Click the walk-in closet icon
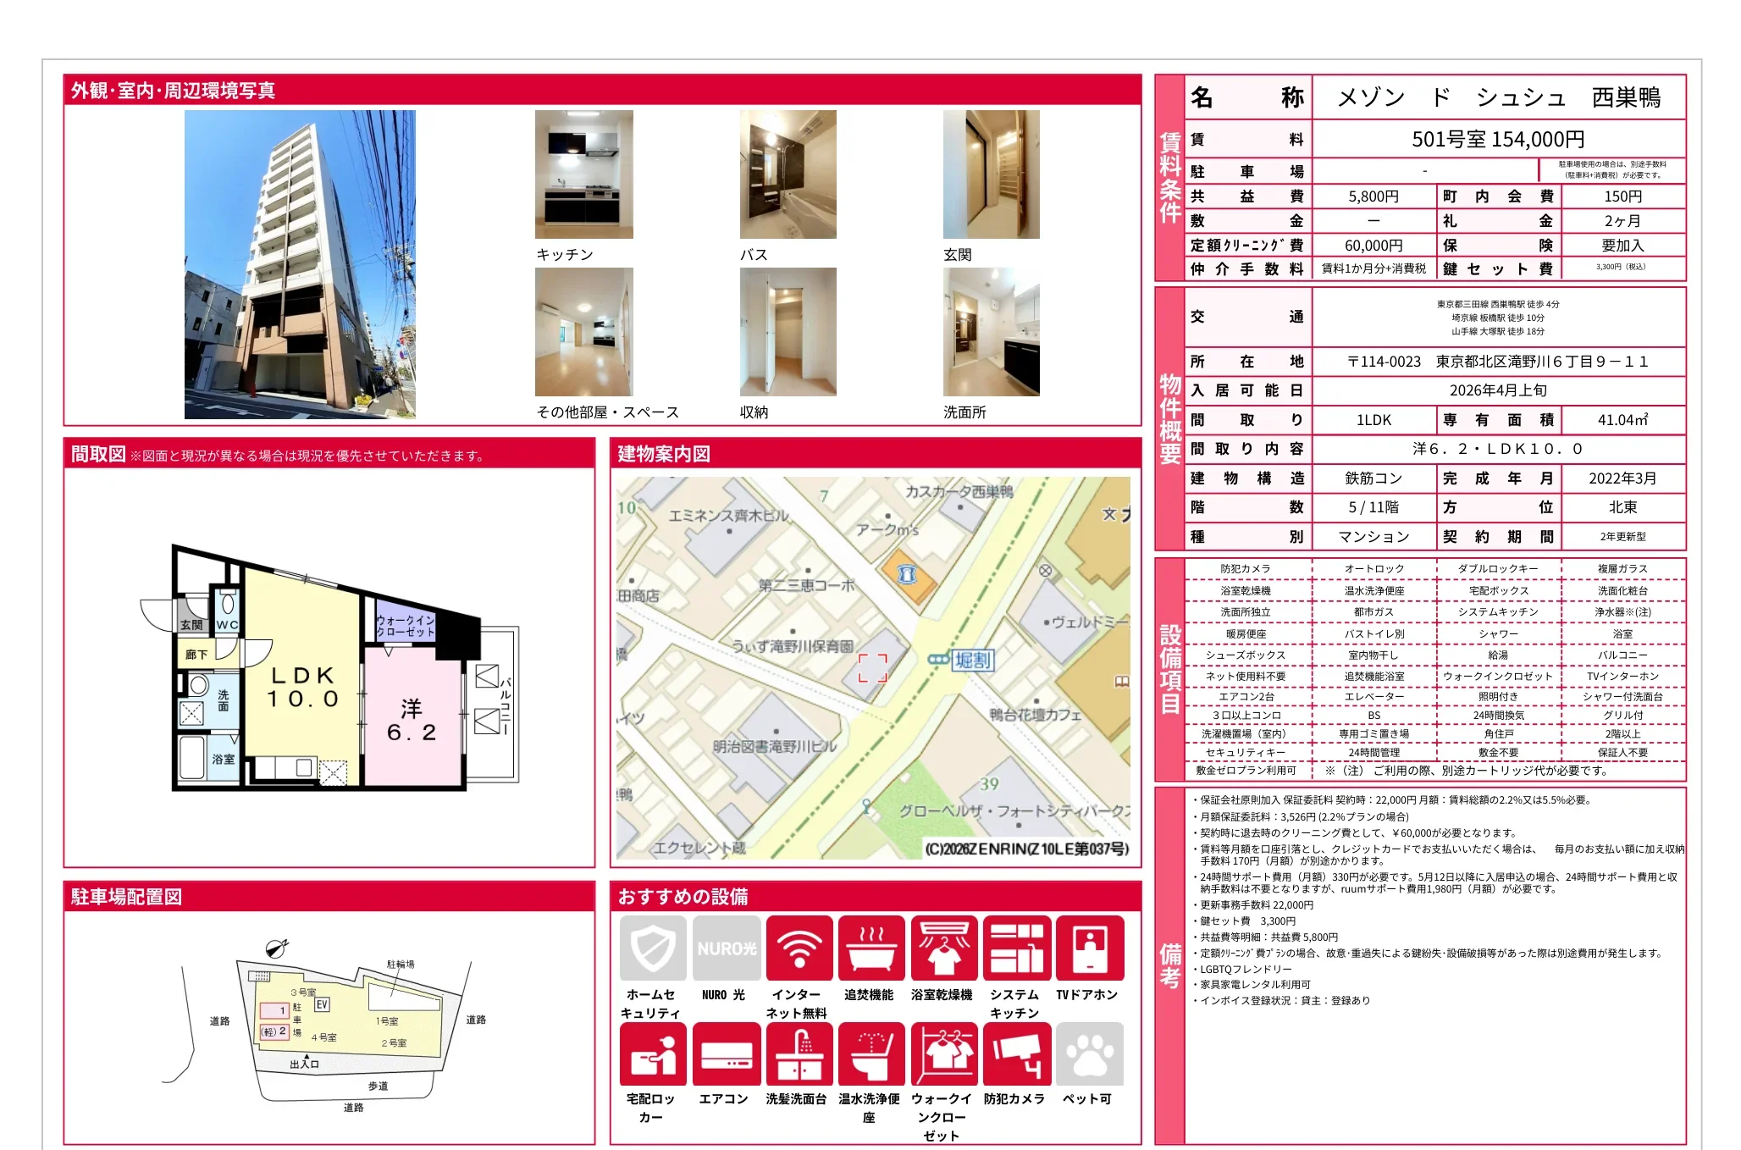The height and width of the screenshot is (1150, 1741). pos(943,1053)
